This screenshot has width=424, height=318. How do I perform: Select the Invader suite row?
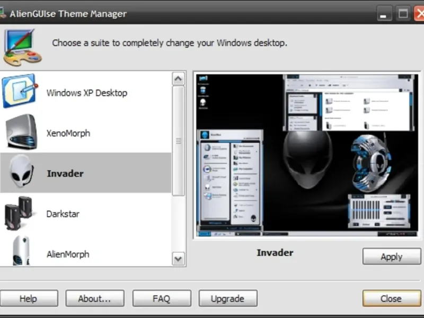click(86, 173)
